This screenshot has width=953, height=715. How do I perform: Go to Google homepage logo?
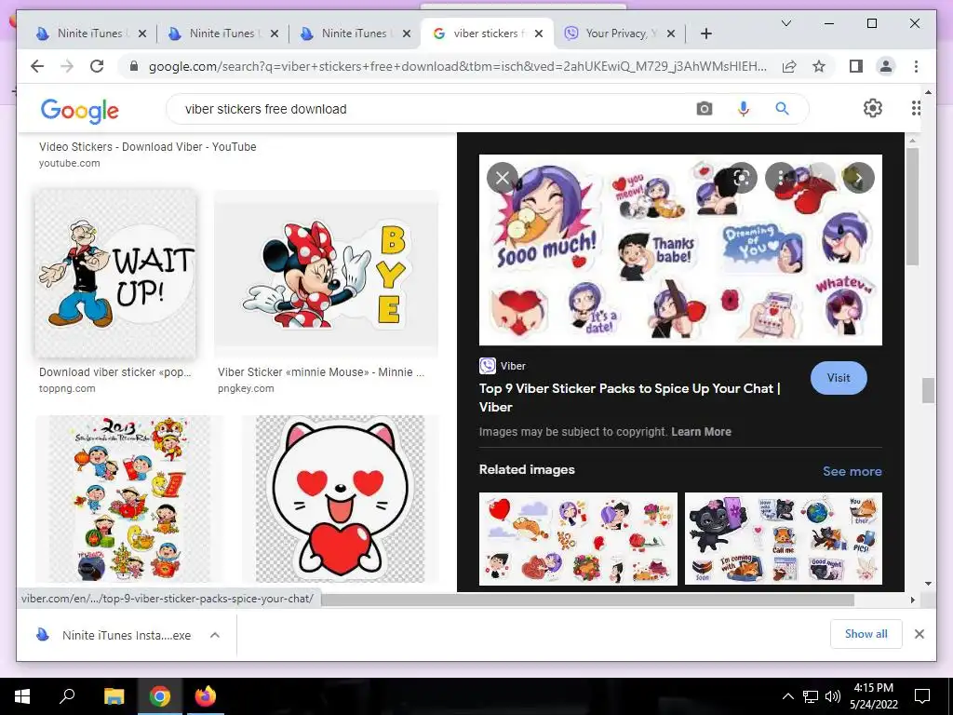80,111
